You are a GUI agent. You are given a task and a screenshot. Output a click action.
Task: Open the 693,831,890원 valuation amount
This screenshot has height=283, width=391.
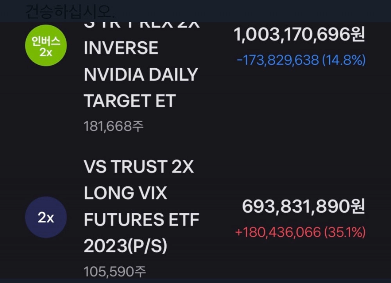pos(303,207)
